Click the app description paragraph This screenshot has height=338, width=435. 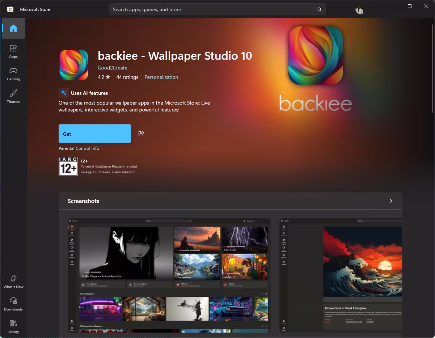coord(134,106)
